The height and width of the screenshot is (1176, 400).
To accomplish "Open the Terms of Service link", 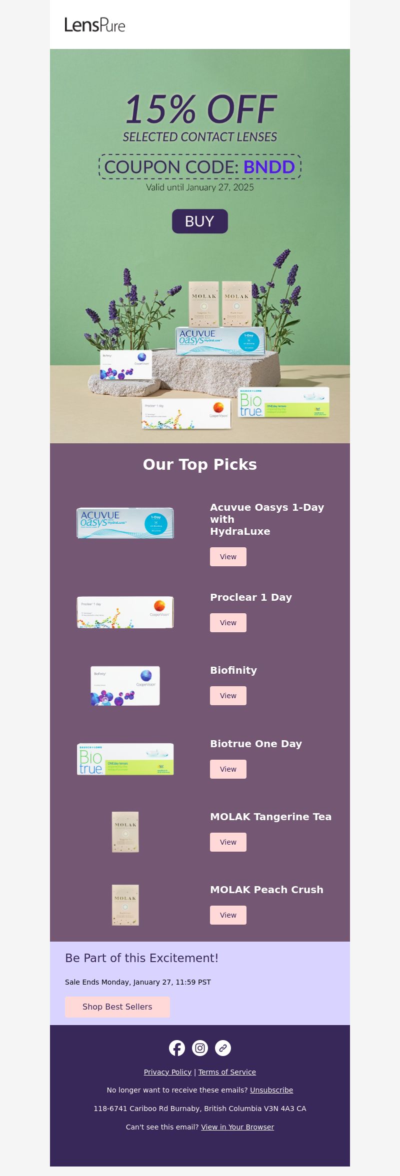I will [227, 1072].
